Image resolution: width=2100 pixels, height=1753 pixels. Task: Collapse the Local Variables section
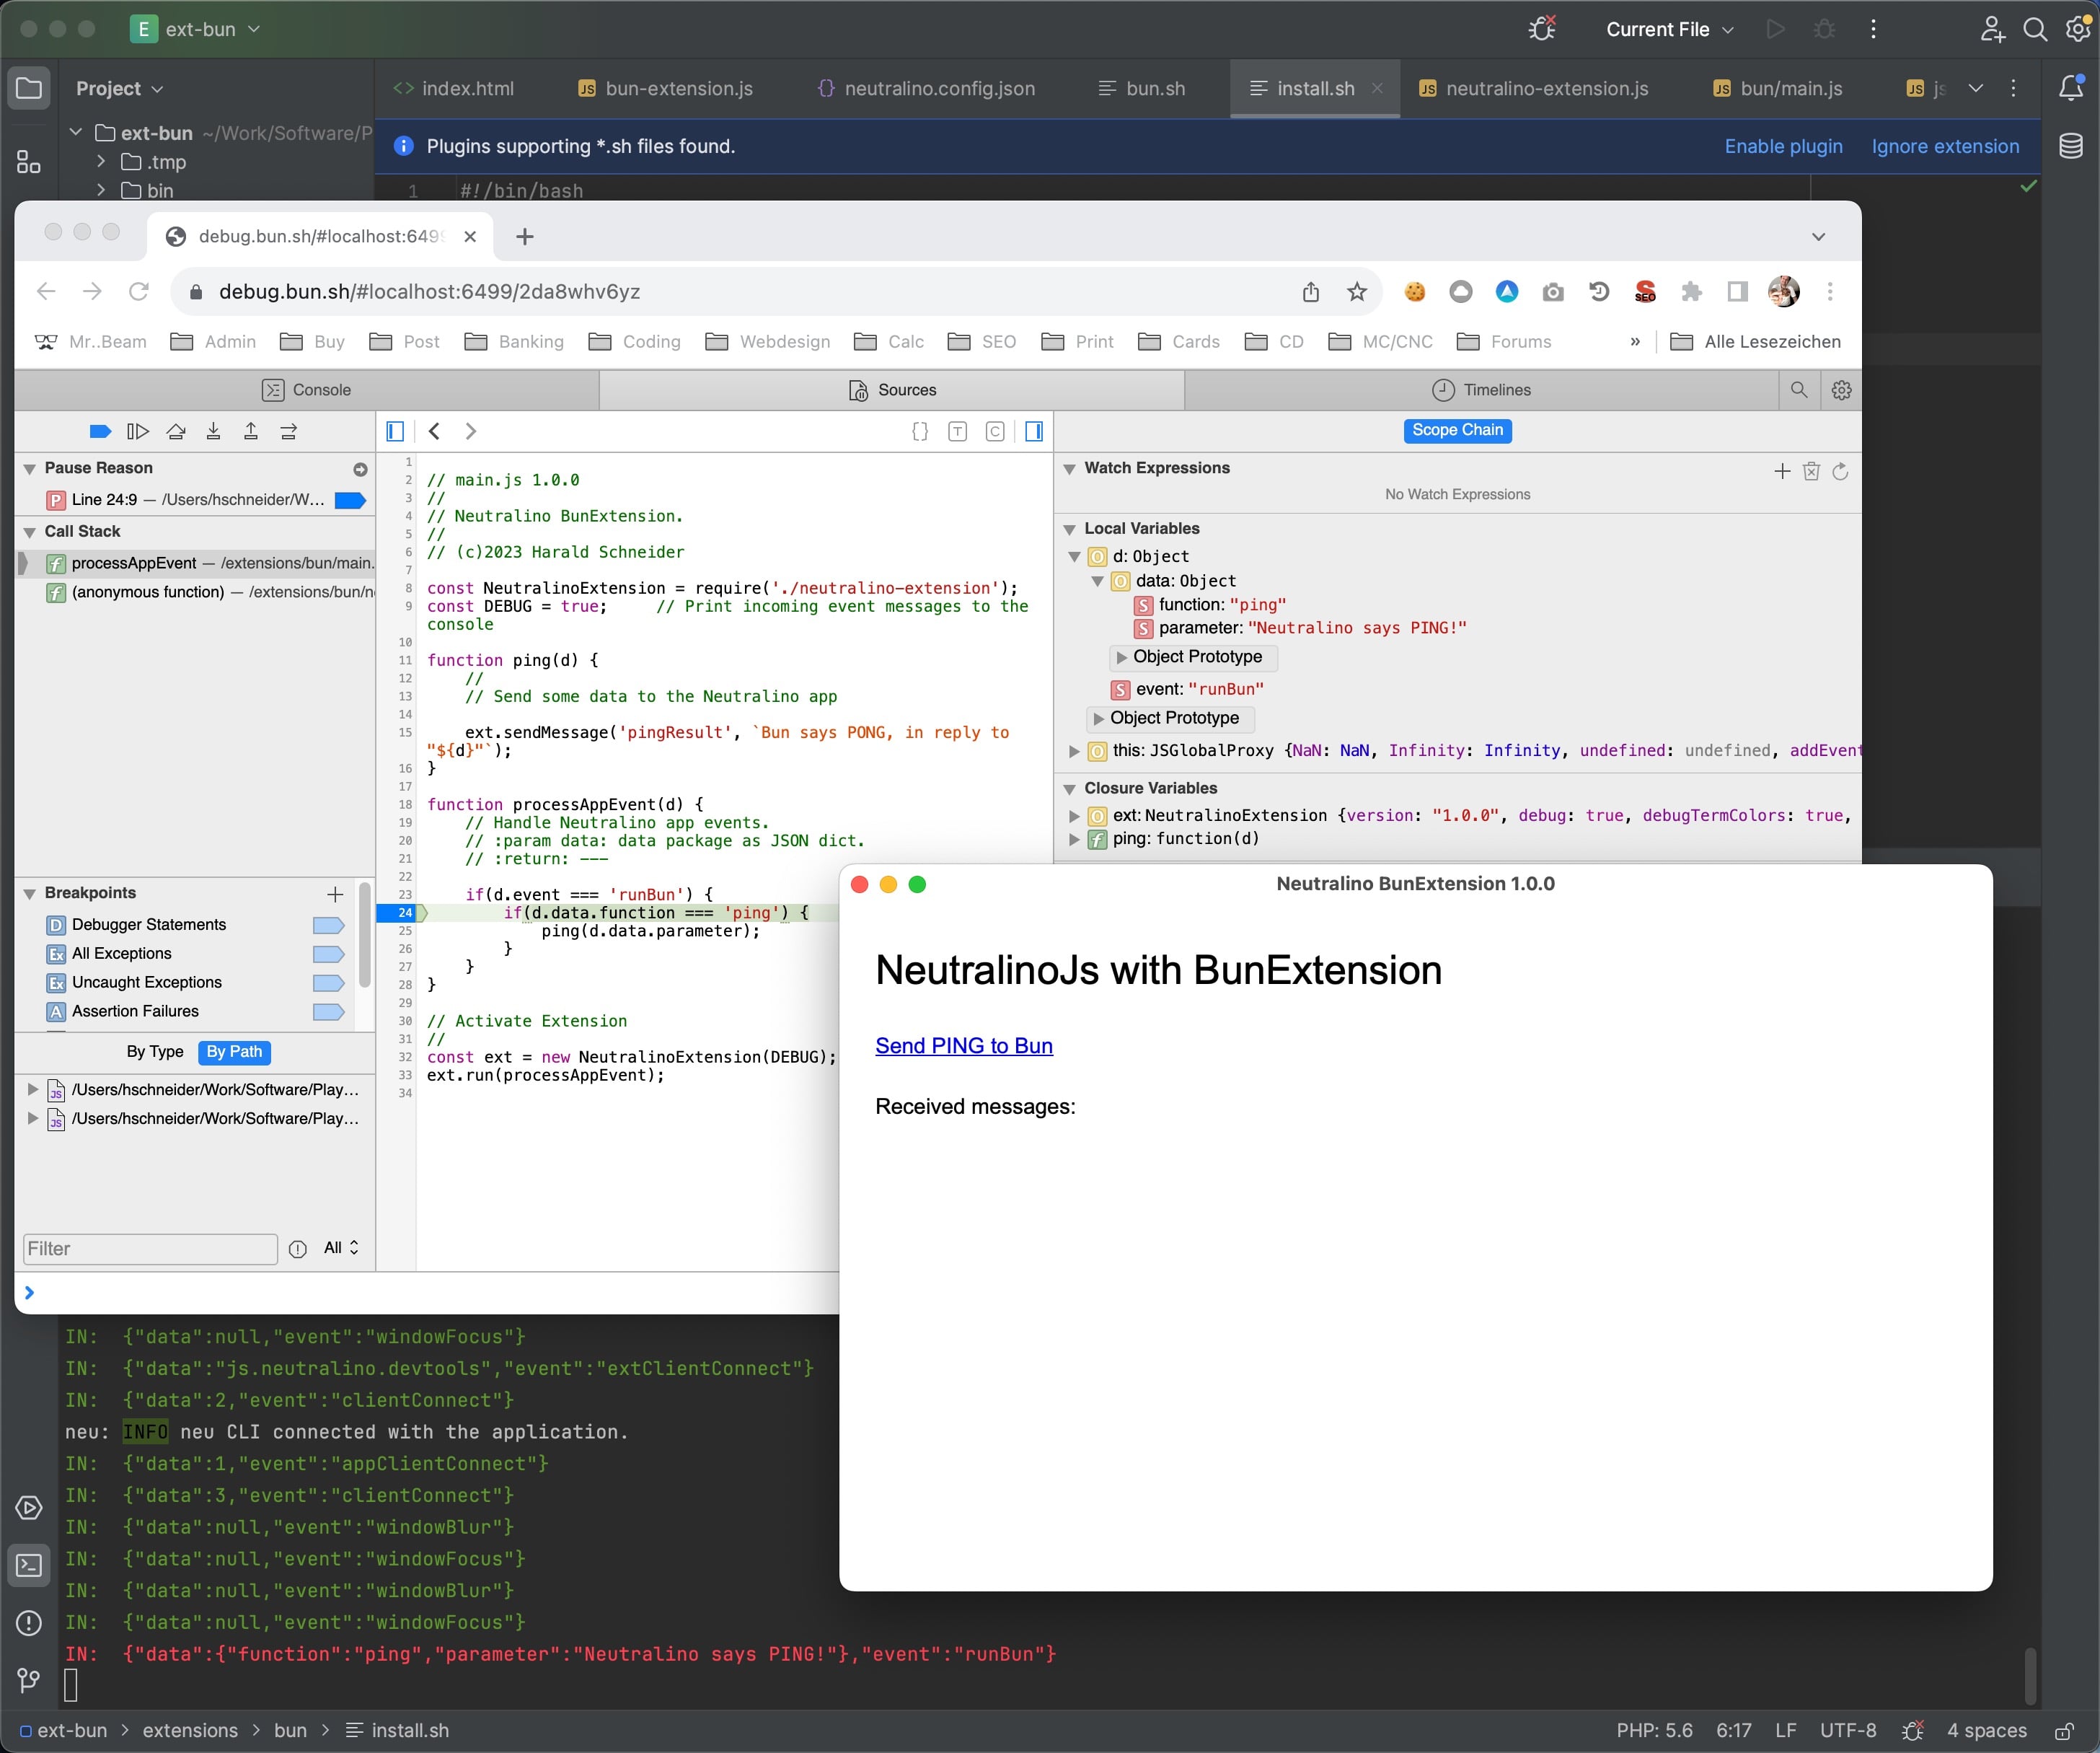pyautogui.click(x=1069, y=530)
